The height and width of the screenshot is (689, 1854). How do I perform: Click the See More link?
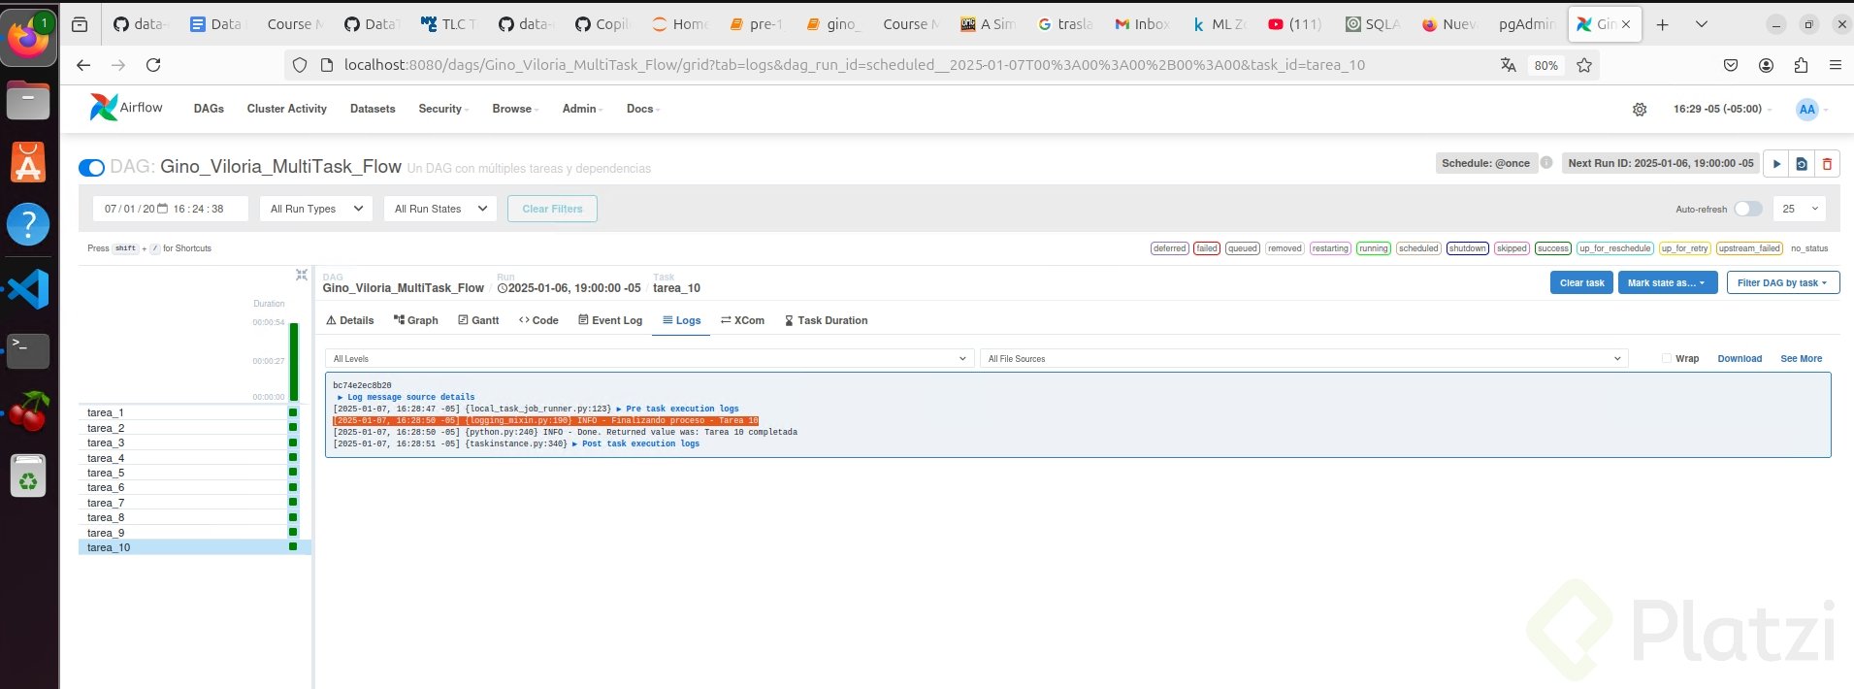pos(1801,358)
